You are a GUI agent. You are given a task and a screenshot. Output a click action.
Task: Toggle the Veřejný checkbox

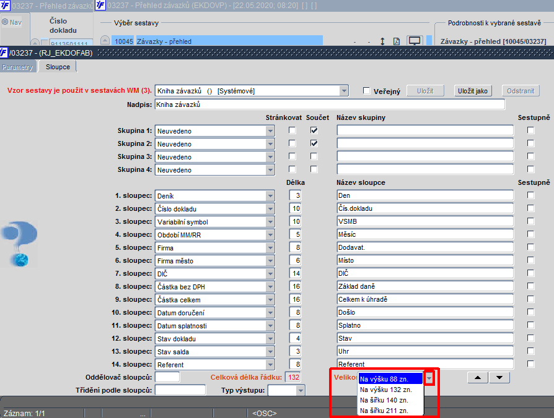coord(366,91)
